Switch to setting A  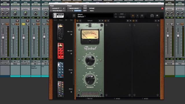pyautogui.click(x=133, y=16)
